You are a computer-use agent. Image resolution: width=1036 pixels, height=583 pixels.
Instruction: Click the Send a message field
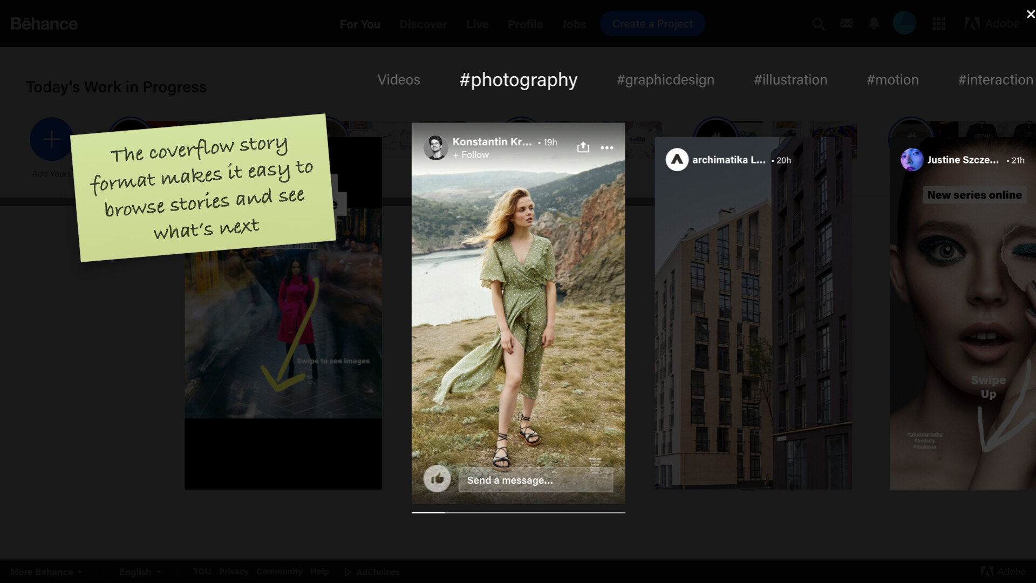tap(535, 480)
